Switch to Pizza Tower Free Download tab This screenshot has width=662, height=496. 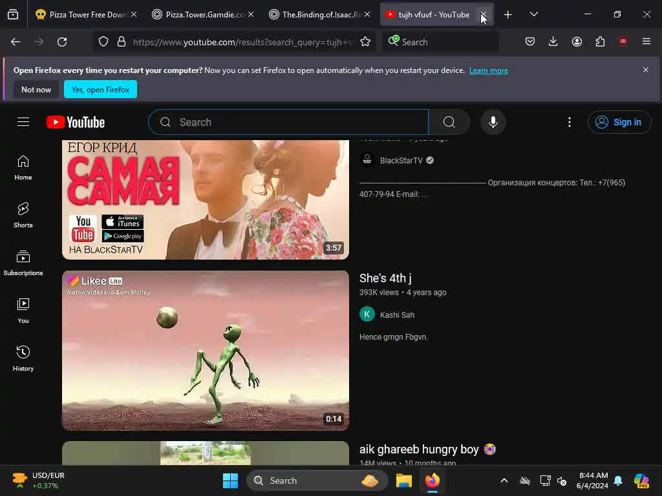tap(86, 14)
